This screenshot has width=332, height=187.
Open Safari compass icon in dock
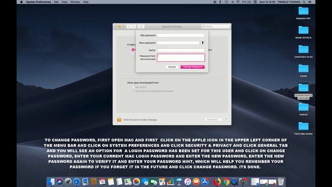(77, 182)
